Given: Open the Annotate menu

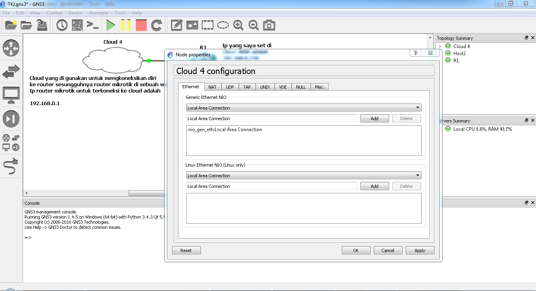Looking at the screenshot, I should coord(98,13).
